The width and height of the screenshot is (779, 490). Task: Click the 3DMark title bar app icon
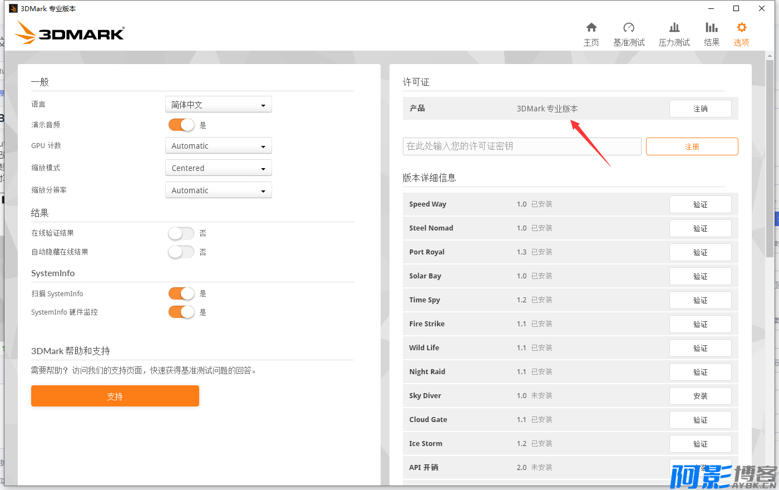coord(13,8)
